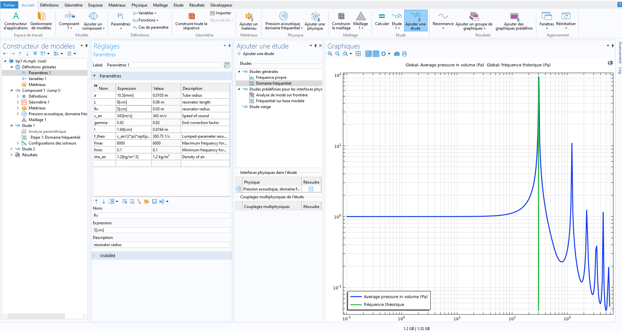
Task: Open the Fichier menu
Action: click(9, 5)
